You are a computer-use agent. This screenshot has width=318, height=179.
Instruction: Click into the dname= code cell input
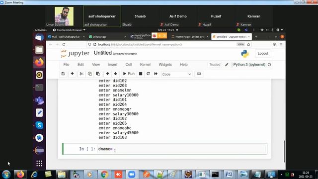pos(181,149)
